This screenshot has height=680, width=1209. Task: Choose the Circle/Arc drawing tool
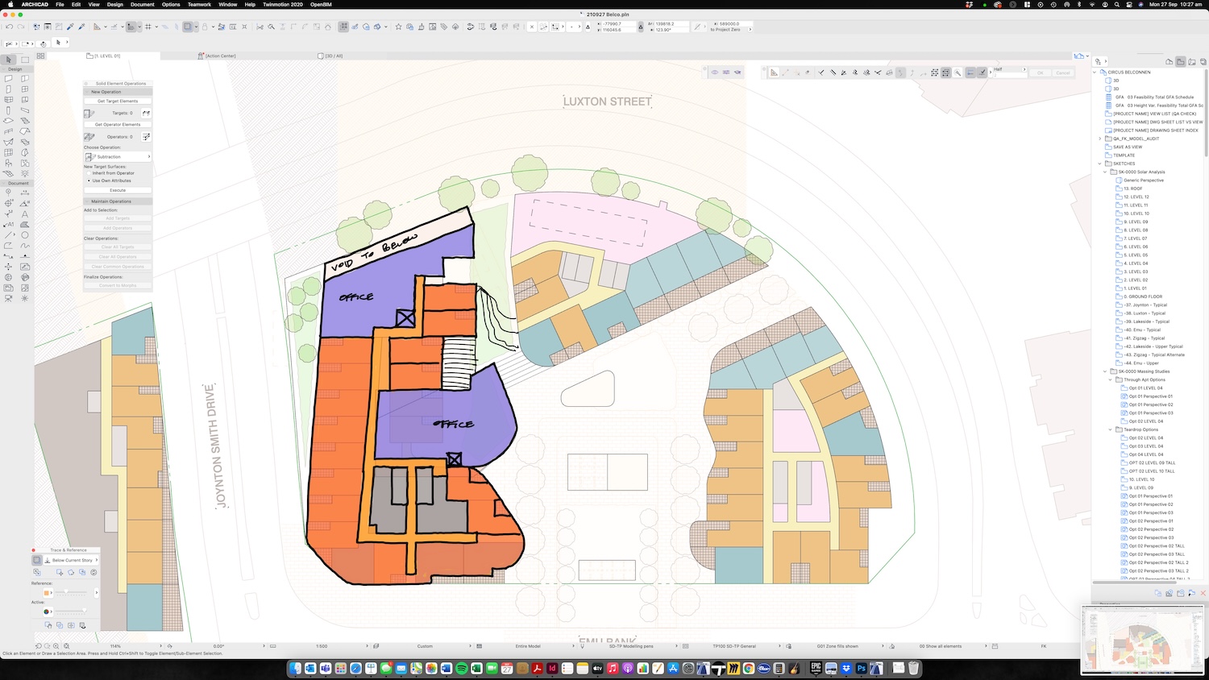pos(25,235)
